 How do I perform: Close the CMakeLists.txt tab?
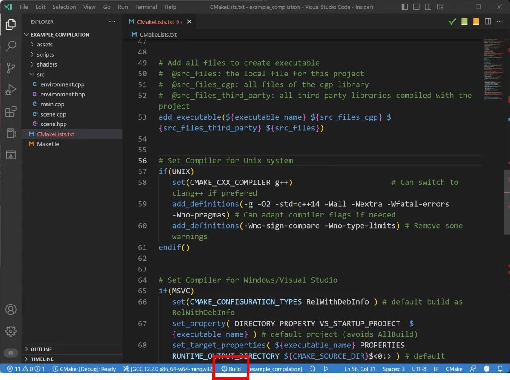click(189, 21)
